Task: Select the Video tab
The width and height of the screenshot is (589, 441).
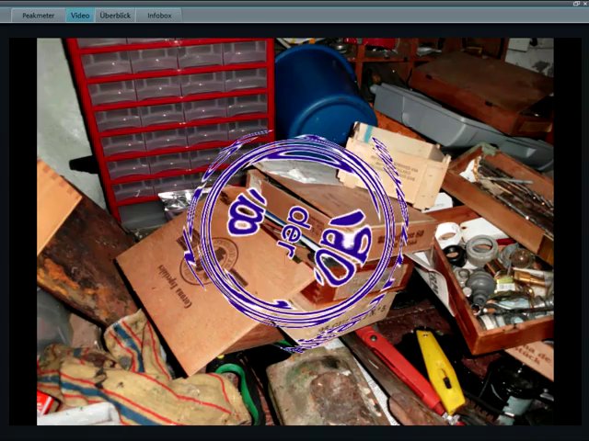Action: [x=80, y=16]
